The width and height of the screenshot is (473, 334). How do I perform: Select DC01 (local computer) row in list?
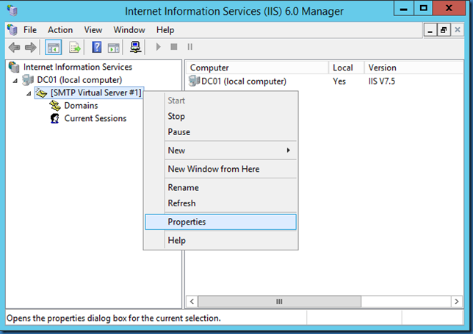point(243,81)
